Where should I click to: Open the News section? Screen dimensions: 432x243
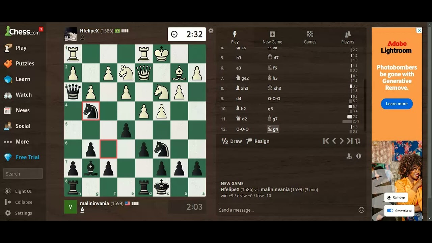[23, 110]
